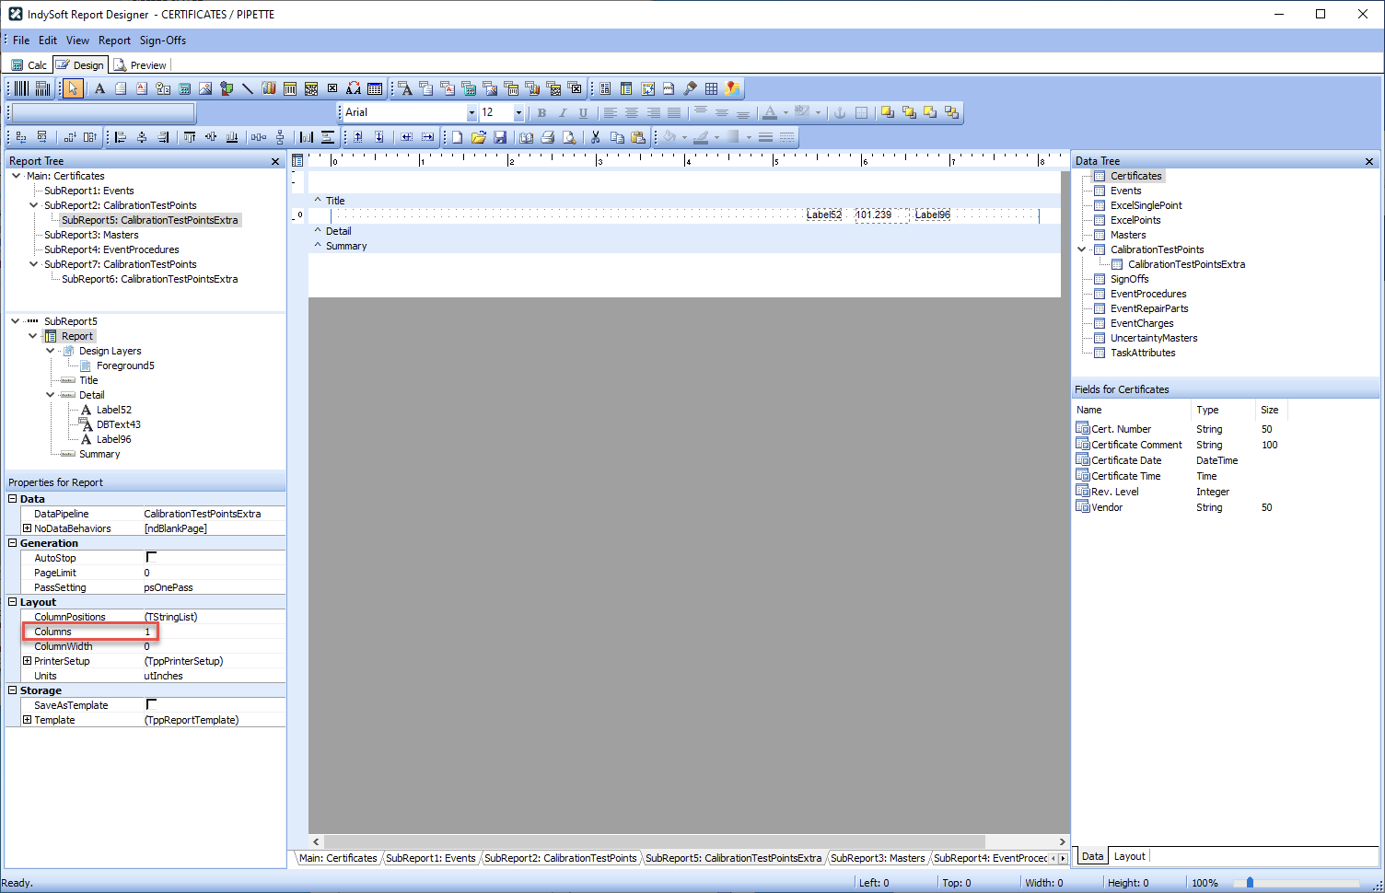Click the Barcode component icon
1385x893 pixels.
tap(21, 88)
